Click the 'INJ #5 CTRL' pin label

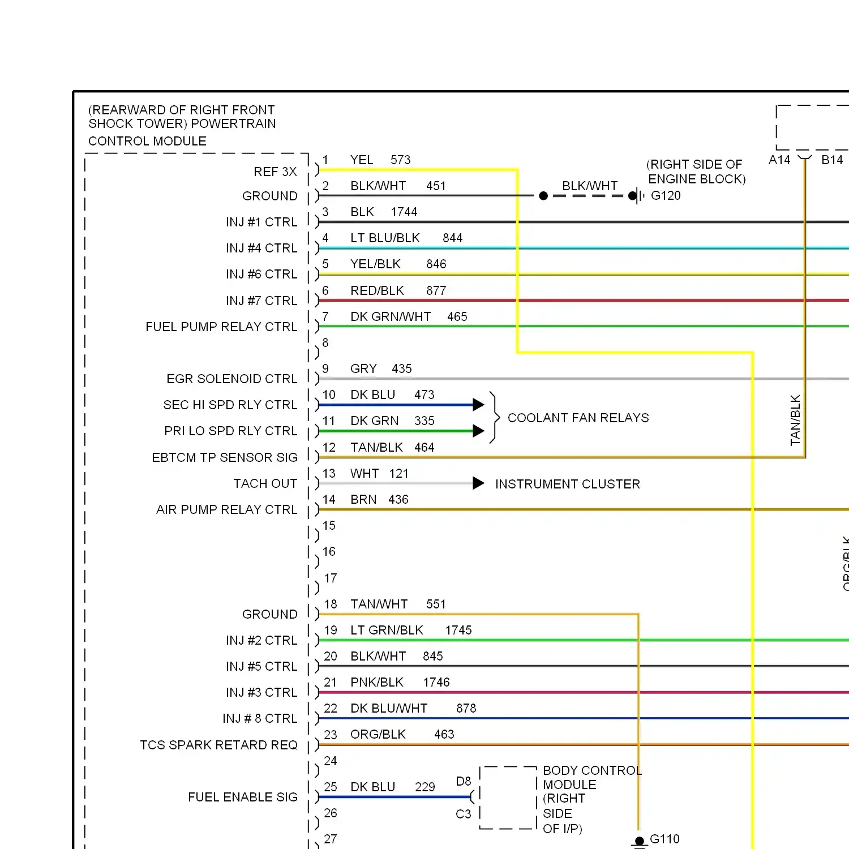(x=261, y=667)
